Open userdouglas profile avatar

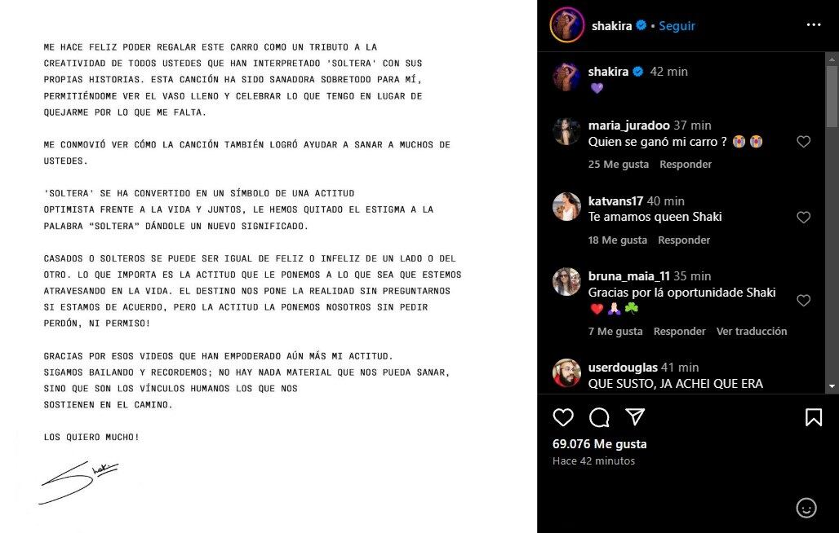[566, 372]
